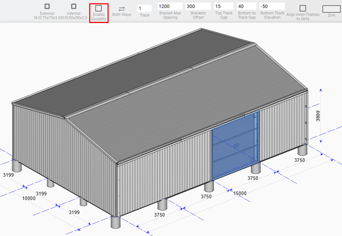This screenshot has width=342, height=236.
Task: Click the 15000 length dimension label
Action: [x=239, y=193]
